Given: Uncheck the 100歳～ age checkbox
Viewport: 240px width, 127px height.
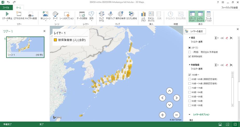Looking at the screenshot, I should (190, 75).
